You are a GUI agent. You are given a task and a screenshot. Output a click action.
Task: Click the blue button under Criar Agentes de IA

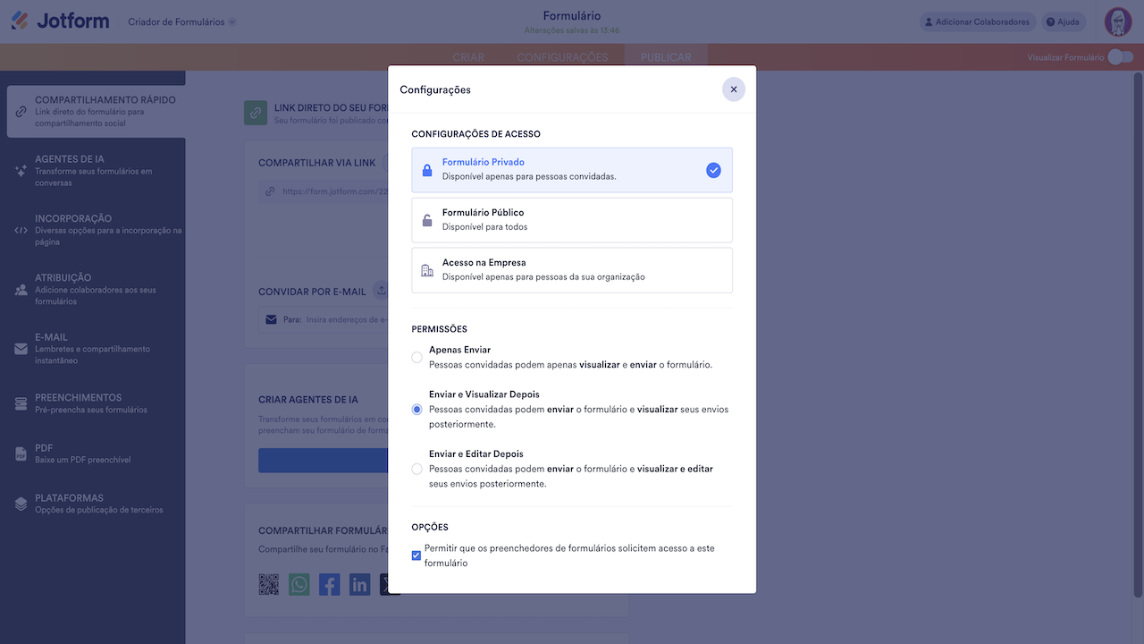(x=324, y=460)
